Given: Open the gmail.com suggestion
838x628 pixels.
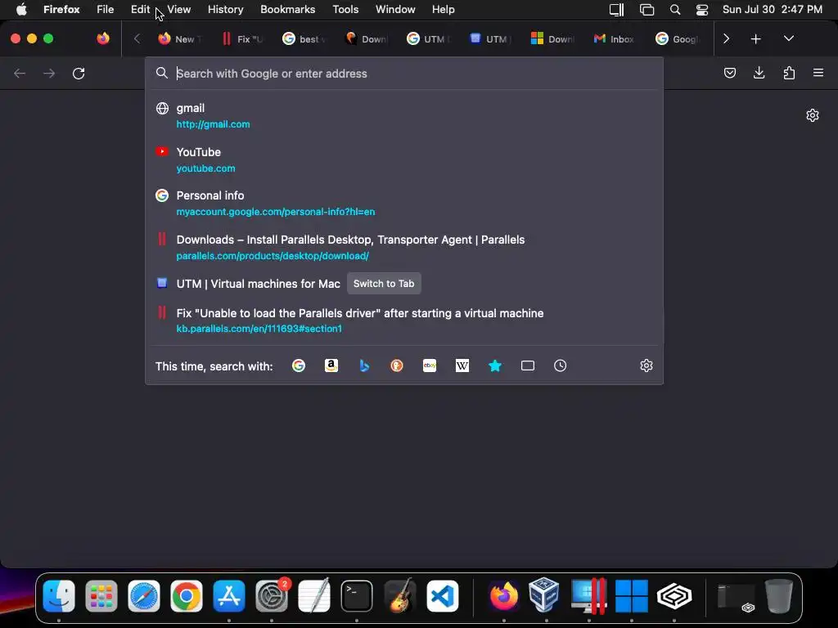Looking at the screenshot, I should [404, 116].
